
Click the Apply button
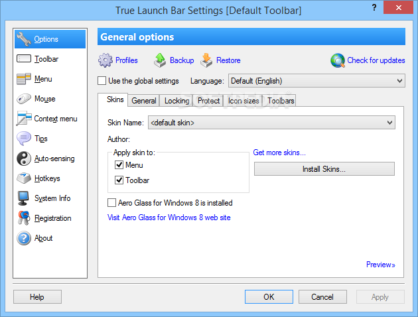[380, 296]
